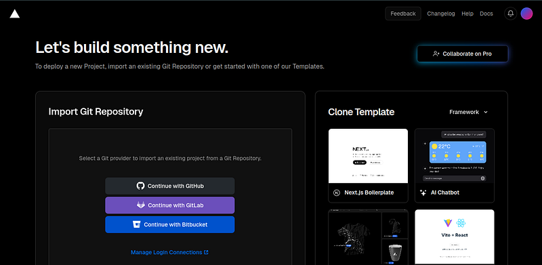Continue with Bitbucket

point(170,224)
